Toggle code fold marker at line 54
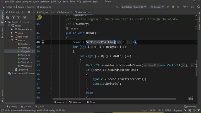The height and width of the screenshot is (113, 201). (51, 70)
